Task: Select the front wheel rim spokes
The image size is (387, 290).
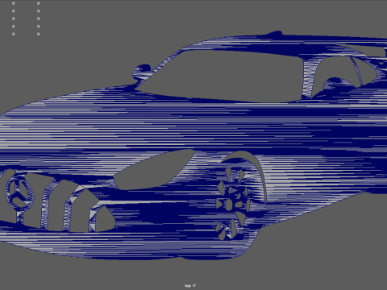Action: point(232,204)
